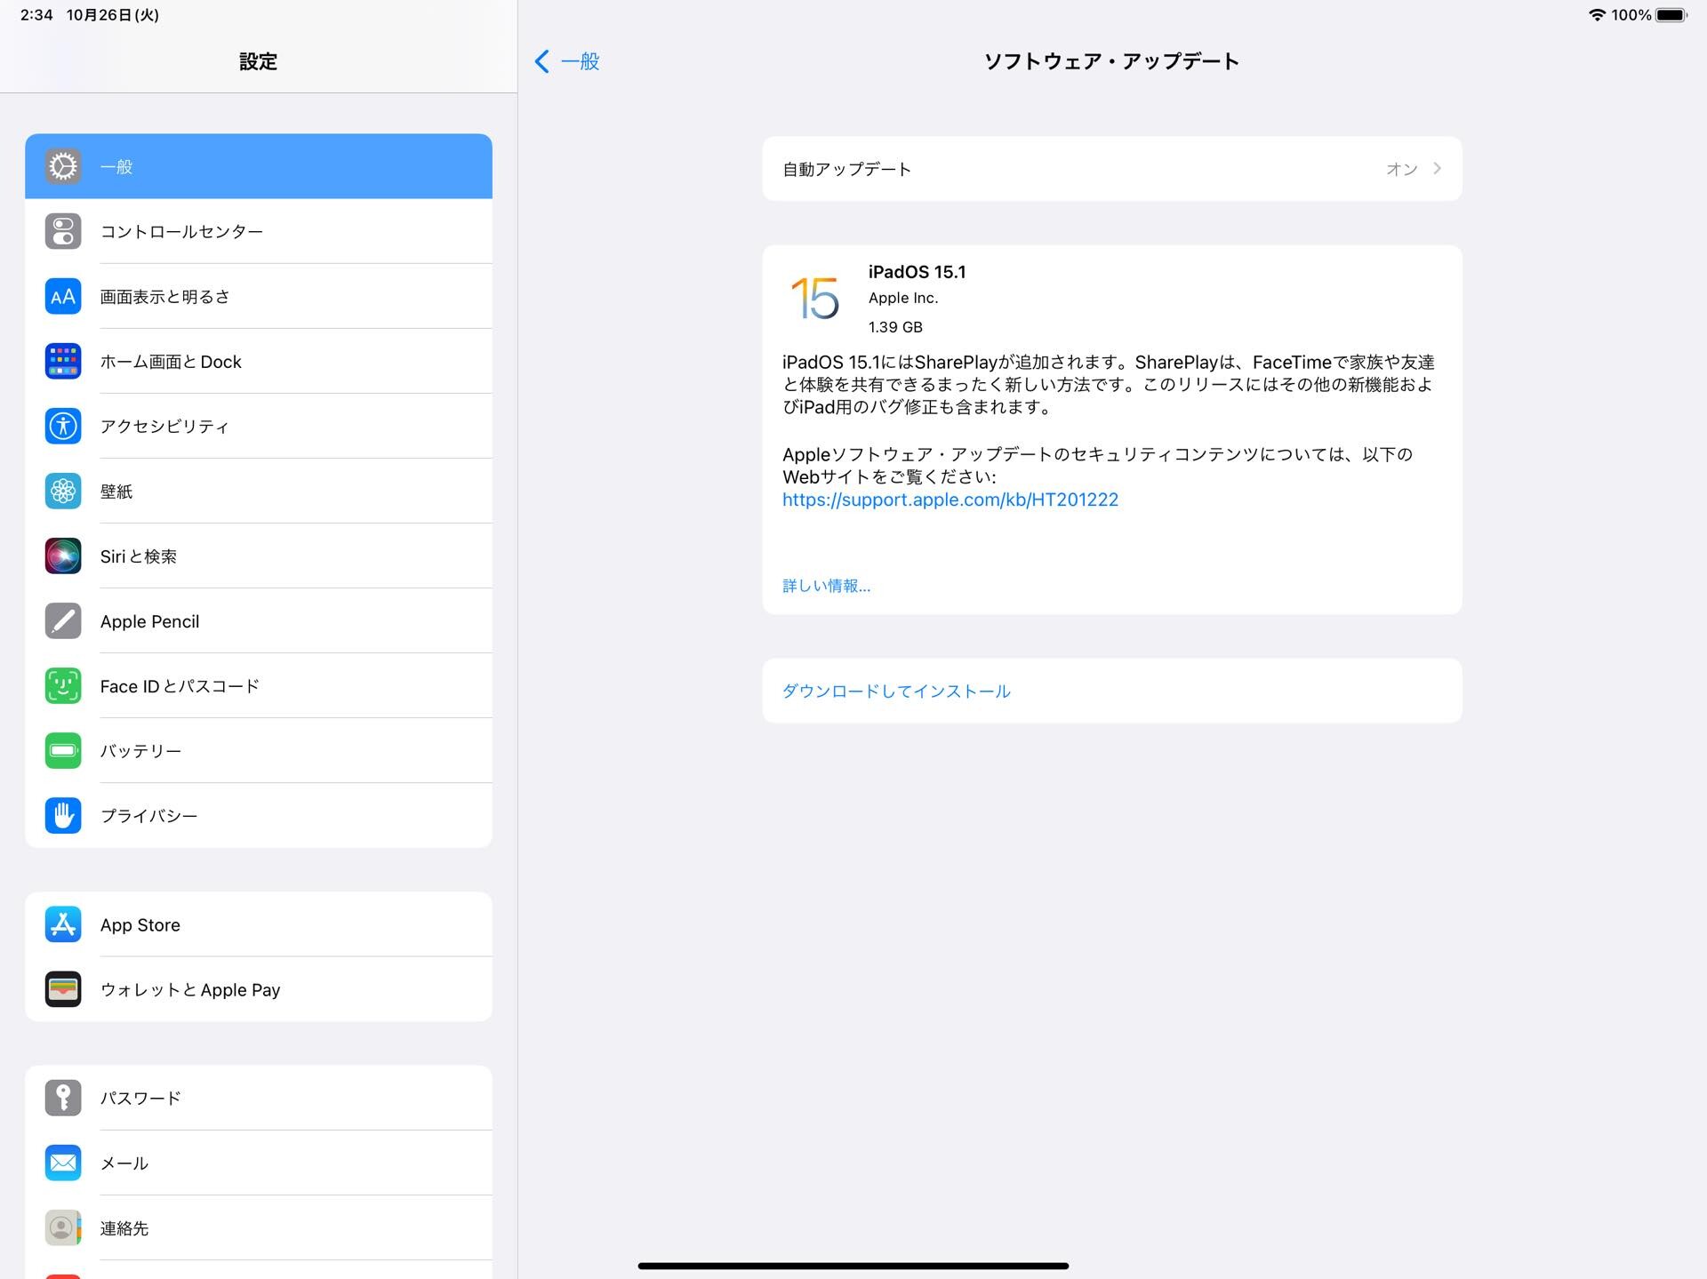Go back to 一般
Image resolution: width=1707 pixels, height=1279 pixels.
(x=568, y=61)
